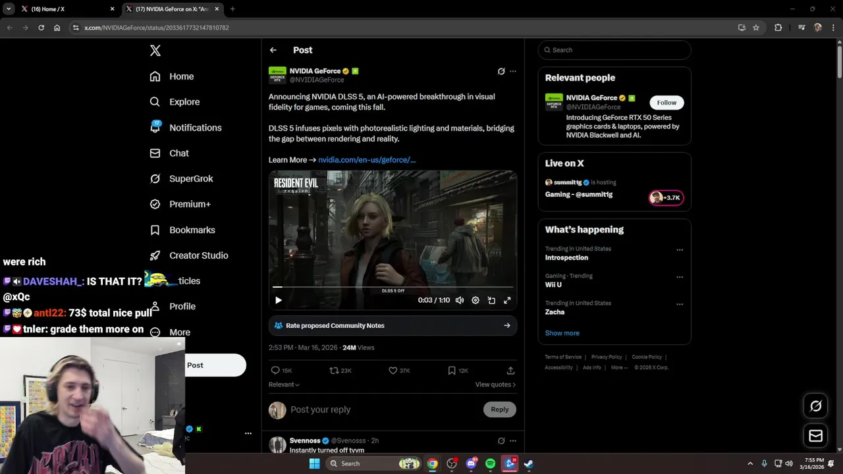Click Grok icon on NVIDIA post
The image size is (843, 474).
pyautogui.click(x=501, y=71)
